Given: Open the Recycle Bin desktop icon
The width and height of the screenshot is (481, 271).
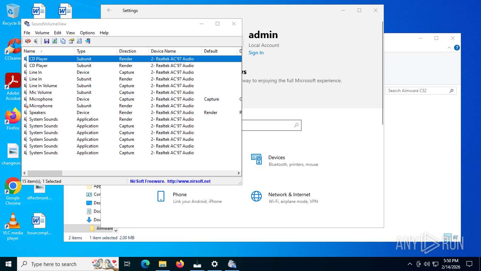Looking at the screenshot, I should tap(13, 15).
